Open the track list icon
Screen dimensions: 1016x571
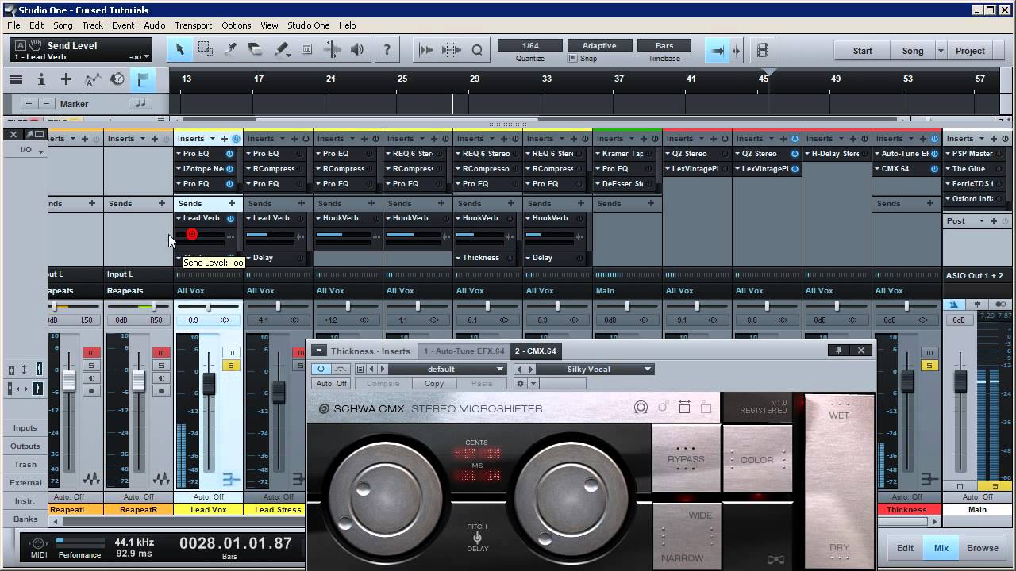pyautogui.click(x=16, y=79)
